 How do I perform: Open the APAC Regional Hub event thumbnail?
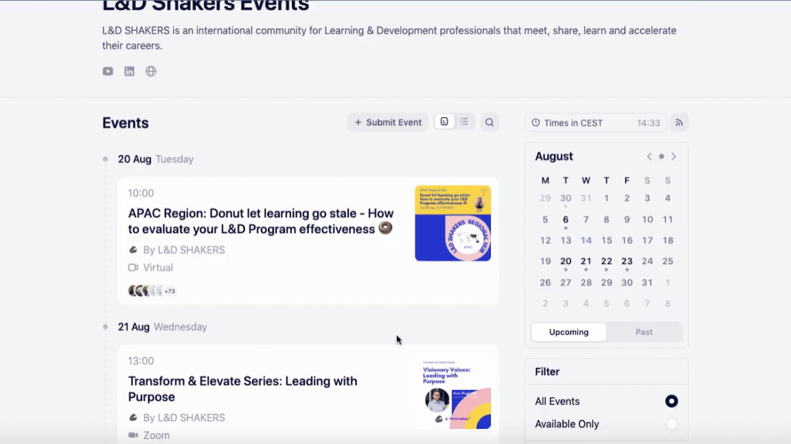pyautogui.click(x=453, y=223)
